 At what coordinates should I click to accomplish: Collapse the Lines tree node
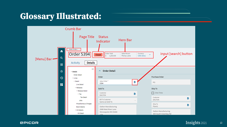pyautogui.click(x=73, y=78)
